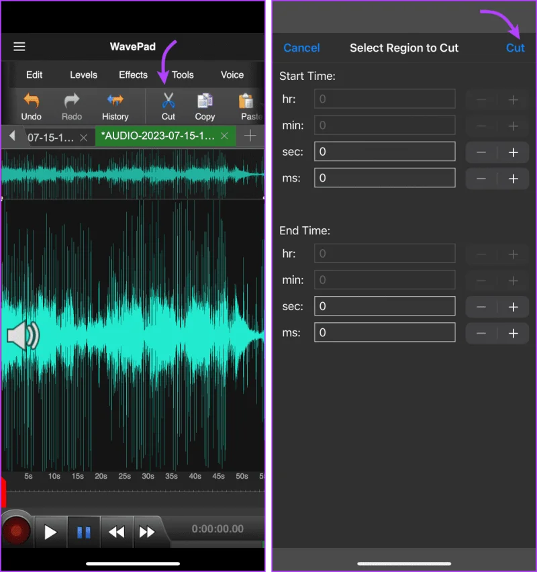Rewind the audio
537x572 pixels.
(117, 532)
